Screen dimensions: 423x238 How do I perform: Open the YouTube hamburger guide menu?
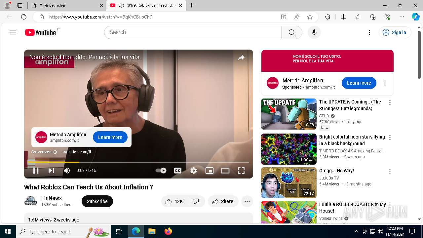click(x=13, y=32)
